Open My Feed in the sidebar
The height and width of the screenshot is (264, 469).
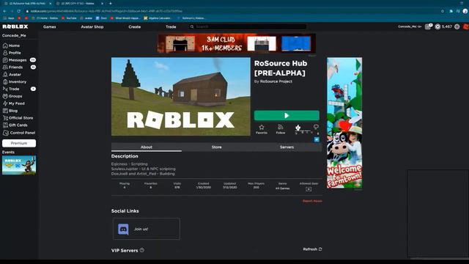pos(14,103)
